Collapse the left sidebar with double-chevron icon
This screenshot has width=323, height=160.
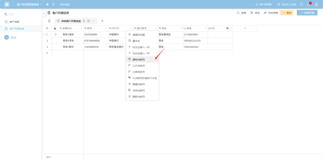tap(43, 13)
